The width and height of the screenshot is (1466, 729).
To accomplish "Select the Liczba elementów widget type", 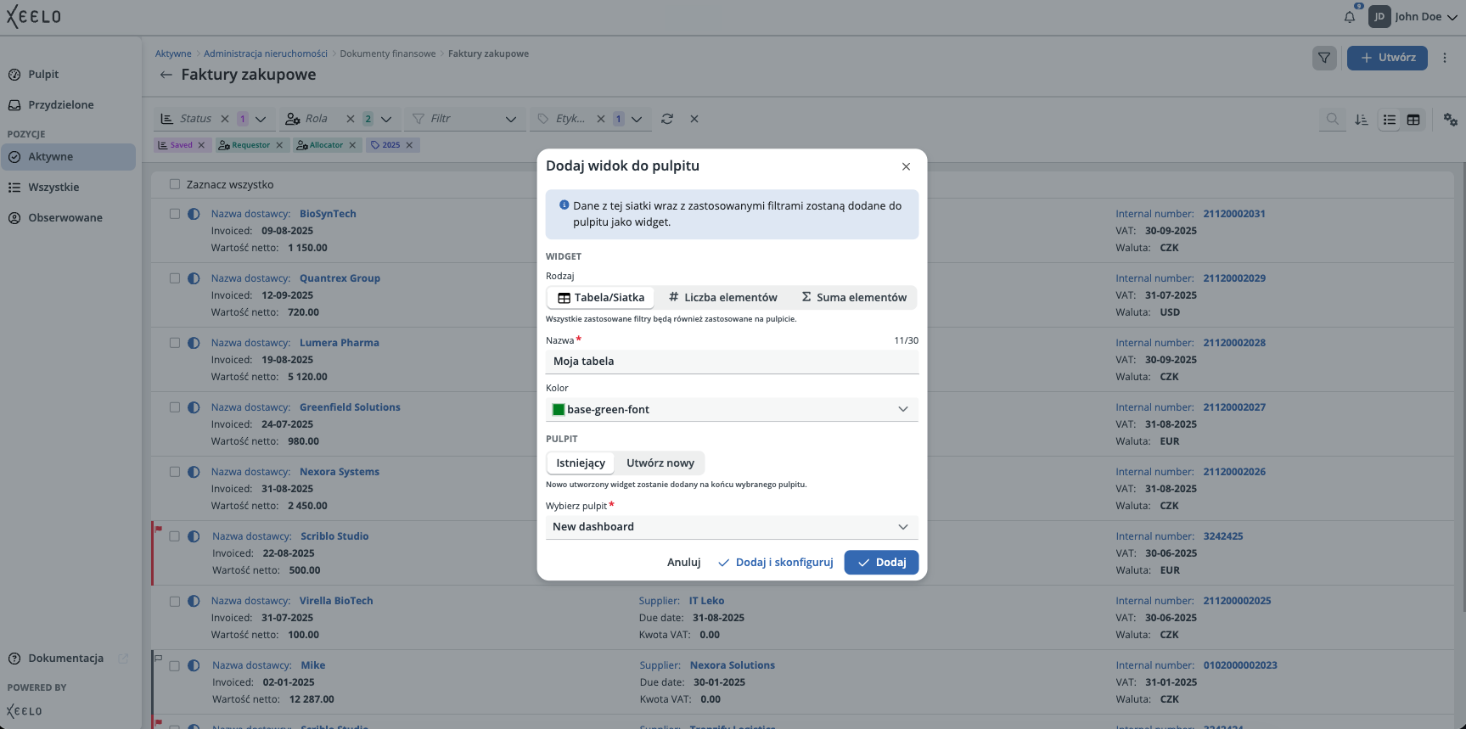I will tap(723, 298).
